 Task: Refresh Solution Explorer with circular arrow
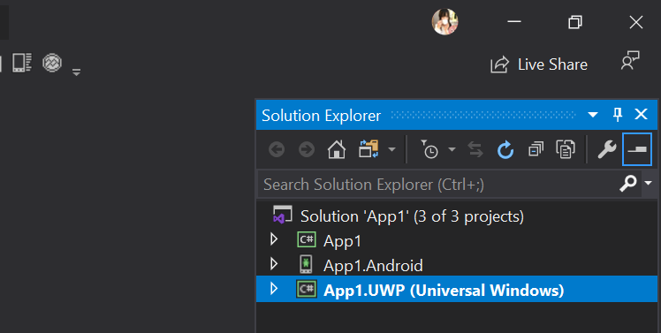(x=505, y=149)
